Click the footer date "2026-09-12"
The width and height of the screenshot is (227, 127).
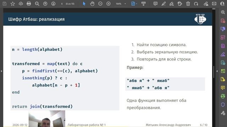point(20,125)
